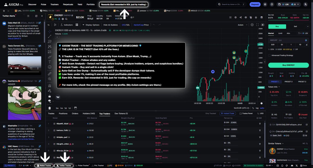The width and height of the screenshot is (313, 168).
Task: Click the chart fullscreen icon
Action: 257,25
